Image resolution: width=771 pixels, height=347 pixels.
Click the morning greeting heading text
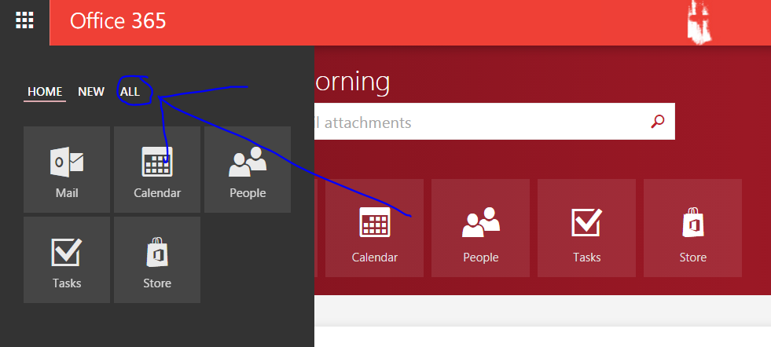tap(352, 81)
